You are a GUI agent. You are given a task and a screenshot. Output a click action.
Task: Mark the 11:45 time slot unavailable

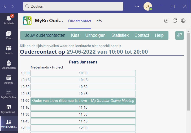tap(83, 121)
